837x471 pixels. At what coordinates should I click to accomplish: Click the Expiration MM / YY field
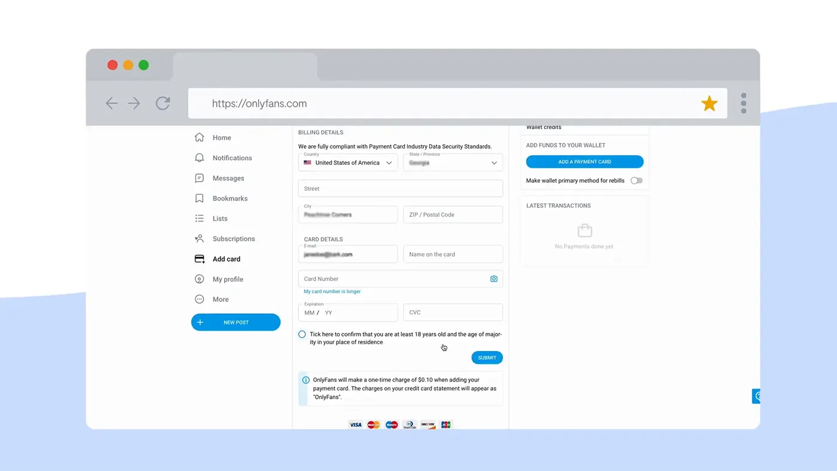pos(348,313)
